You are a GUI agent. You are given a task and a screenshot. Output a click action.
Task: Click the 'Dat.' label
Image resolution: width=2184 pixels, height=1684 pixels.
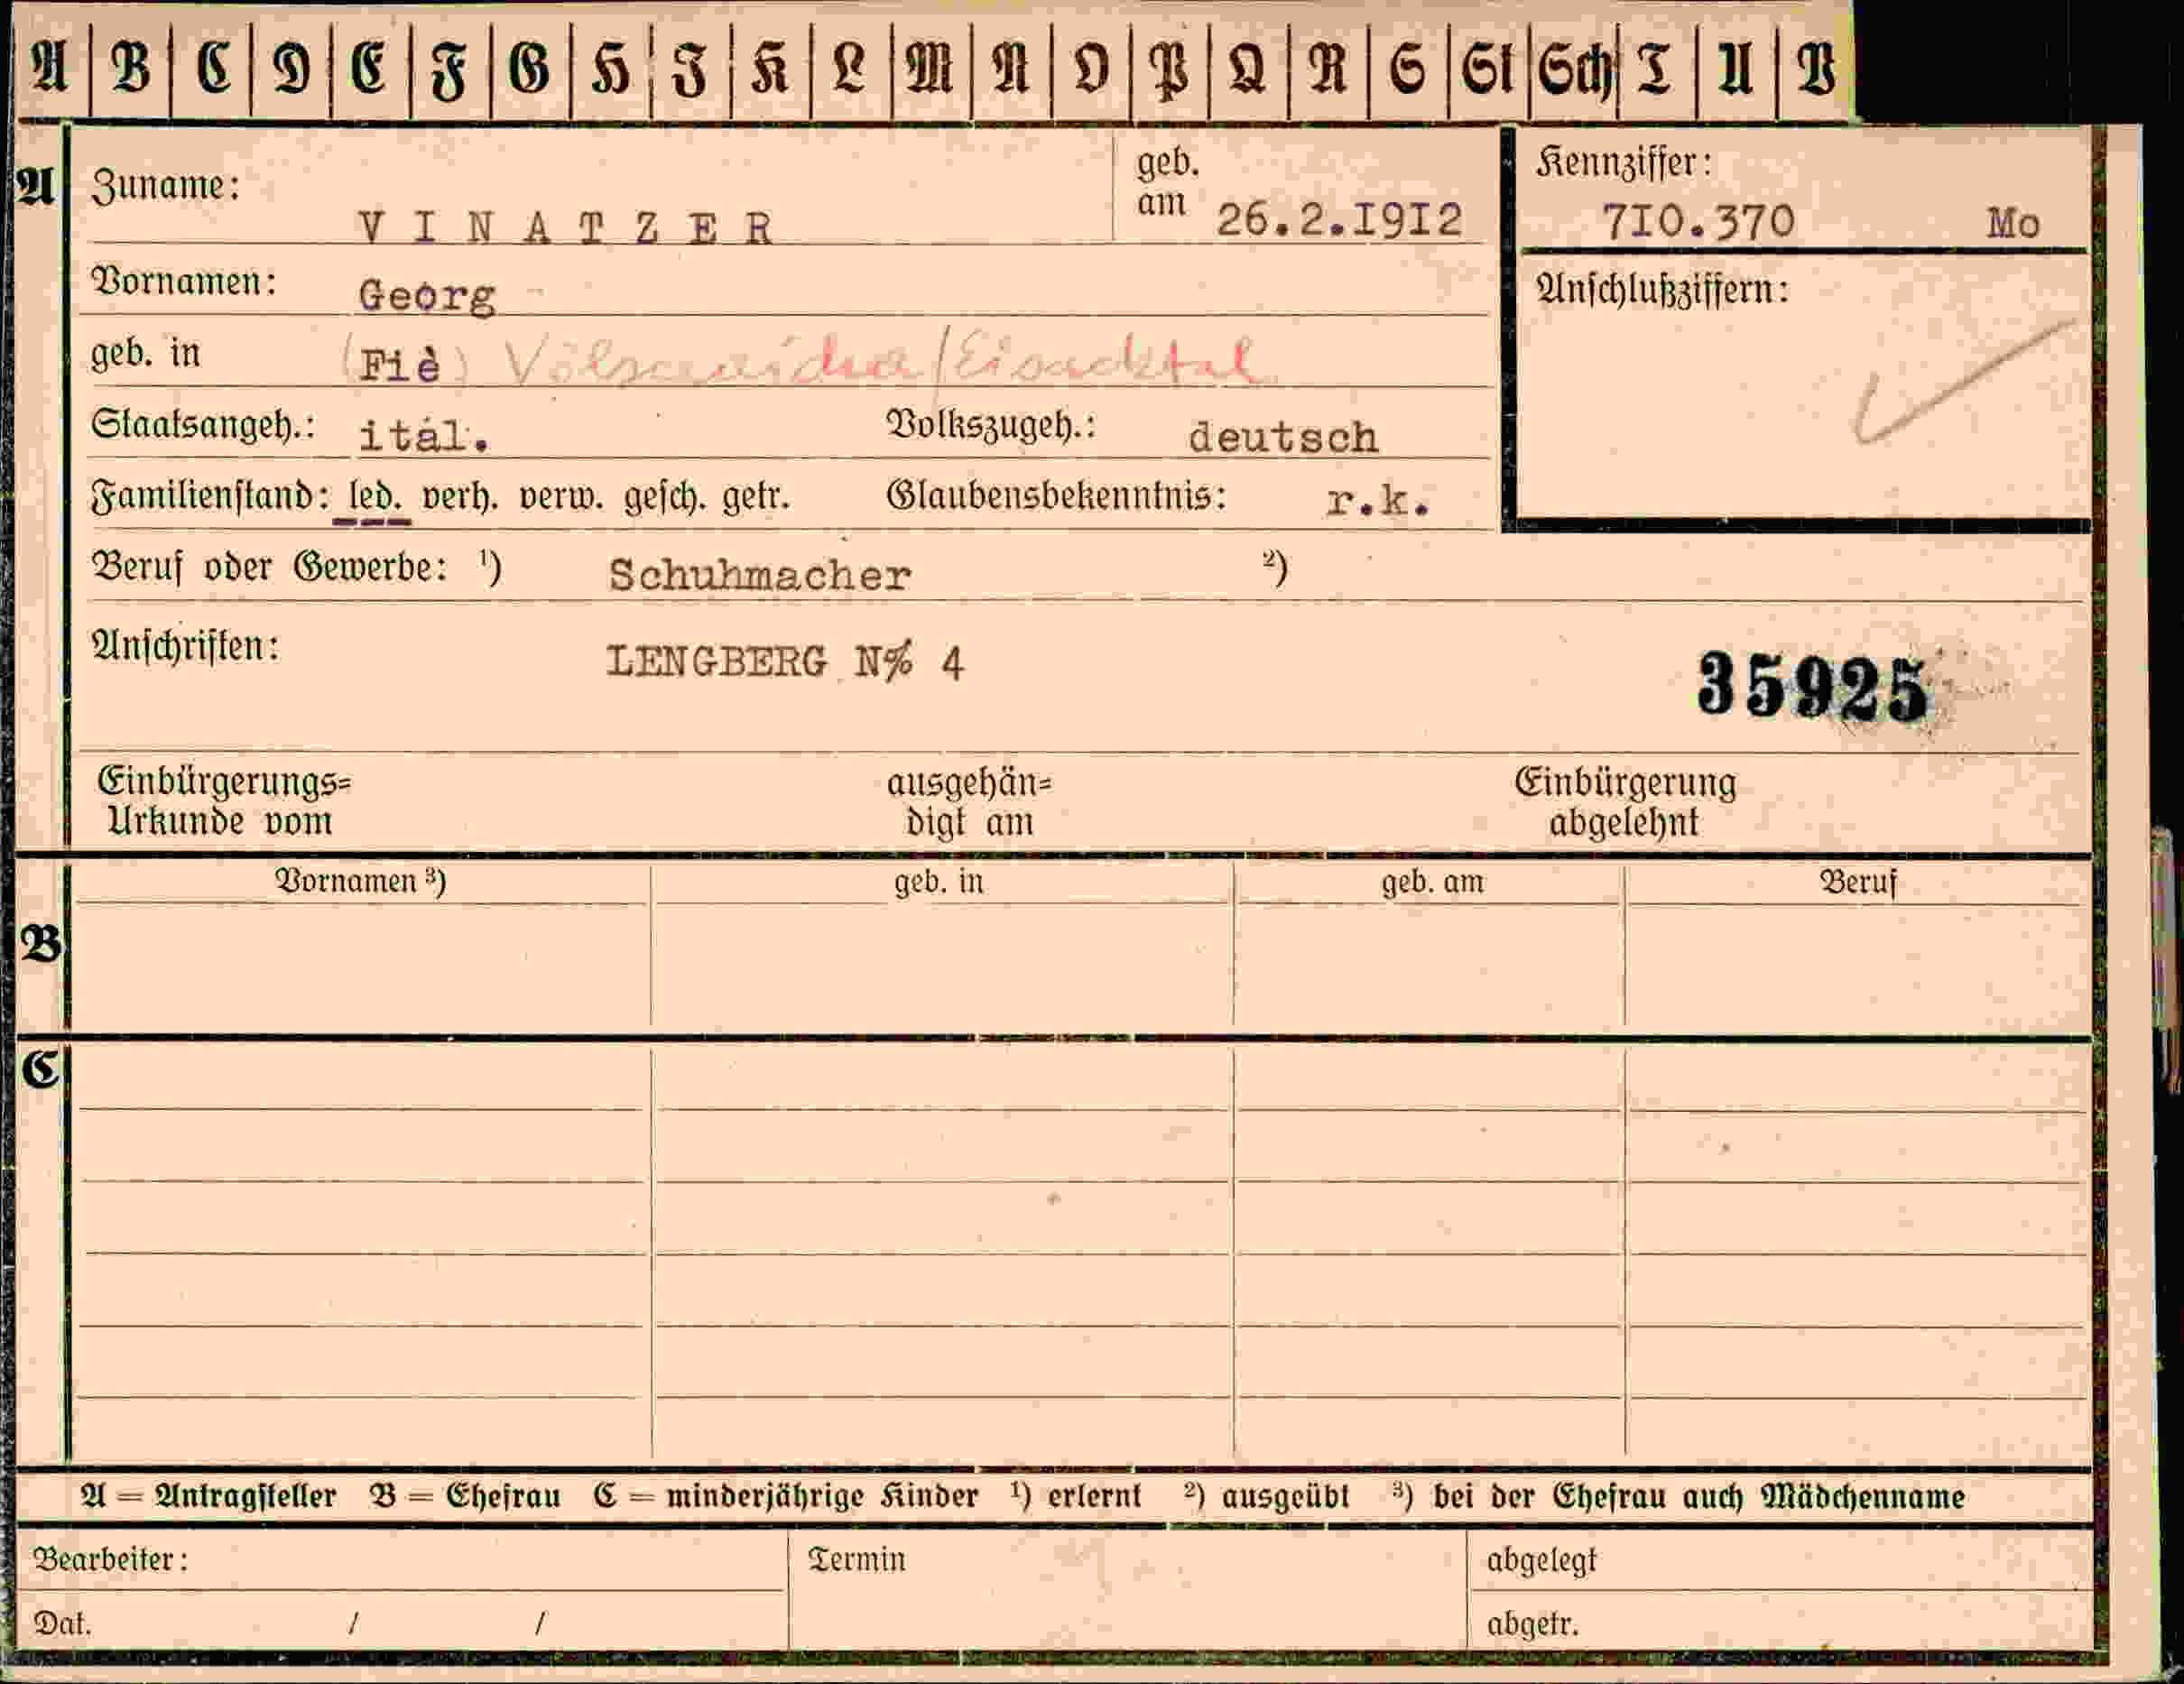pos(62,1624)
